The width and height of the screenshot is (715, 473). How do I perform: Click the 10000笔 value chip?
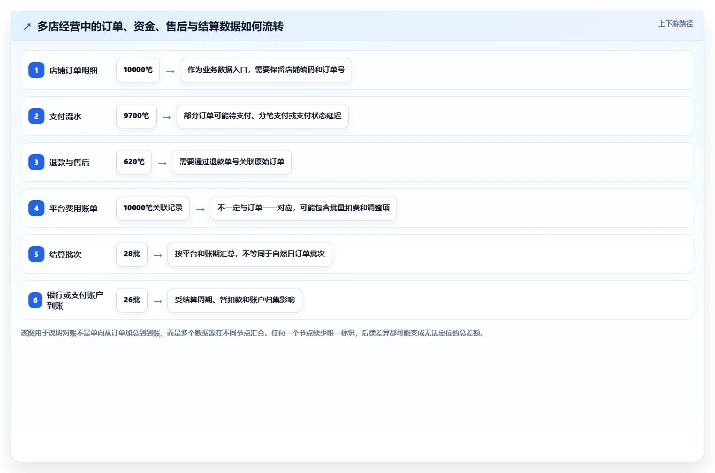click(138, 70)
